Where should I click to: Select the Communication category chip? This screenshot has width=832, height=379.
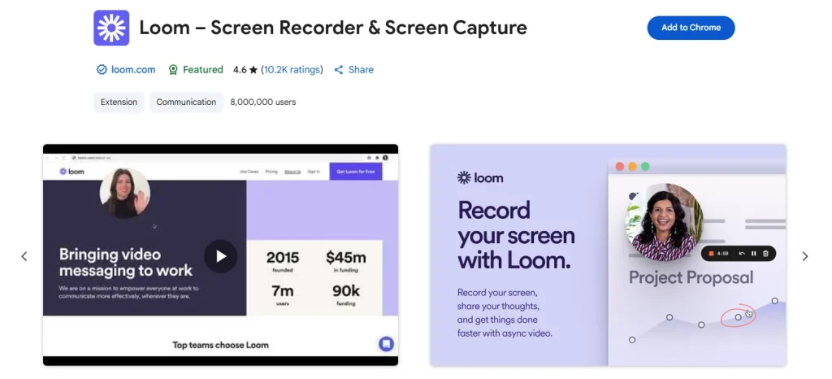[186, 102]
